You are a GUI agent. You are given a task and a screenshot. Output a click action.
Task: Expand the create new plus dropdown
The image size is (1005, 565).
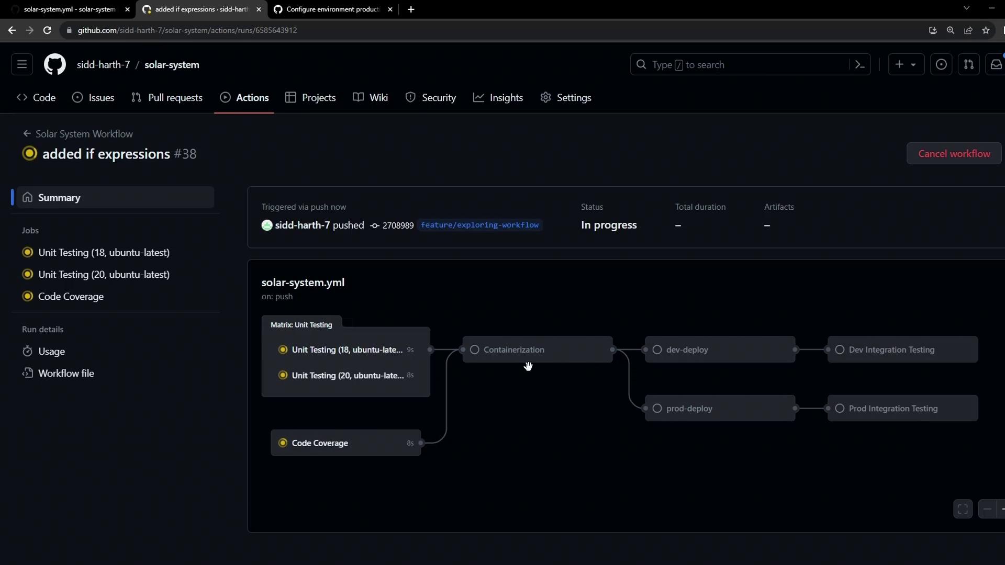906,65
